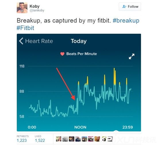Click the red arrow tip on the chart
The height and width of the screenshot is (146, 158).
(74, 99)
